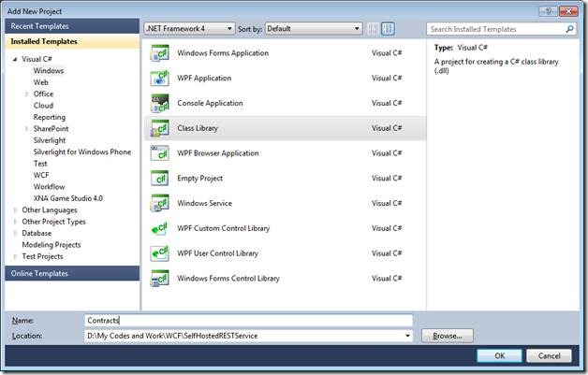
Task: Switch to medium icons view
Action: click(x=389, y=29)
